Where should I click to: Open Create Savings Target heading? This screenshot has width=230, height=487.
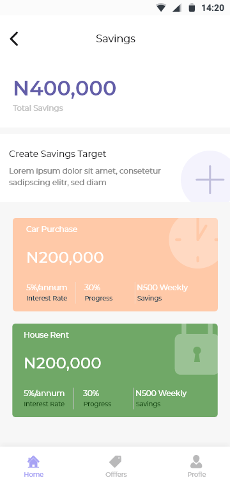point(57,154)
